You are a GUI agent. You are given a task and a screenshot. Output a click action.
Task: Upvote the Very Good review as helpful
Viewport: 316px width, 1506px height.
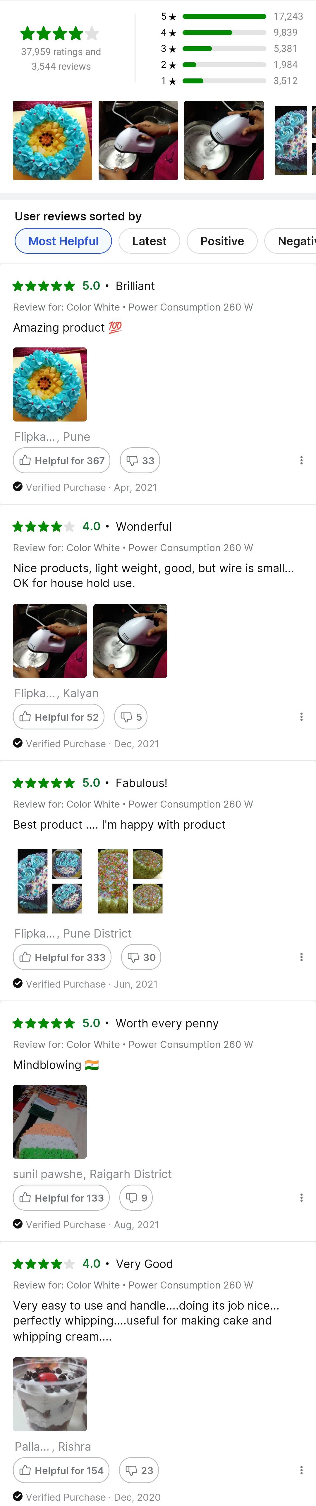pyautogui.click(x=61, y=1470)
